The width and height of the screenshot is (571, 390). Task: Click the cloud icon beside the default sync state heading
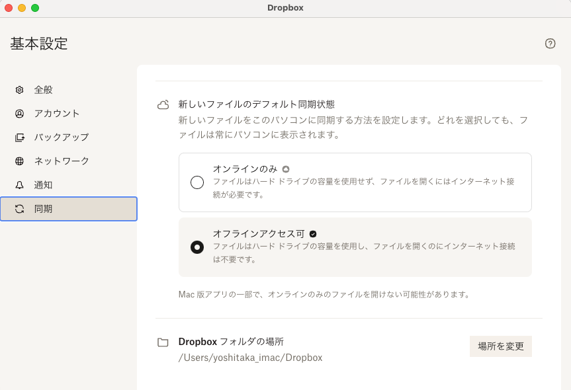click(163, 104)
